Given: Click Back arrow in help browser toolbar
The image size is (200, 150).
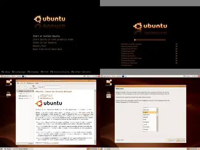Looking at the screenshot, I should 19,87.
